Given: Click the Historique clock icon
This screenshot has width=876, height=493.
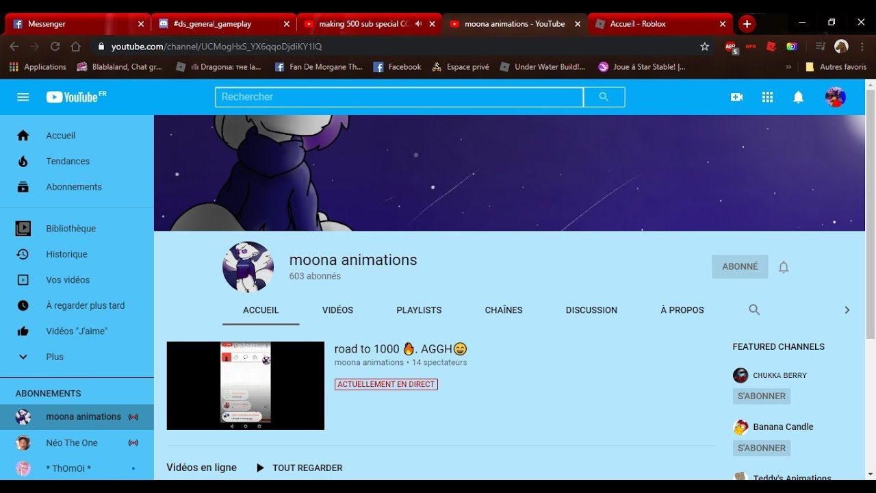Looking at the screenshot, I should point(23,254).
